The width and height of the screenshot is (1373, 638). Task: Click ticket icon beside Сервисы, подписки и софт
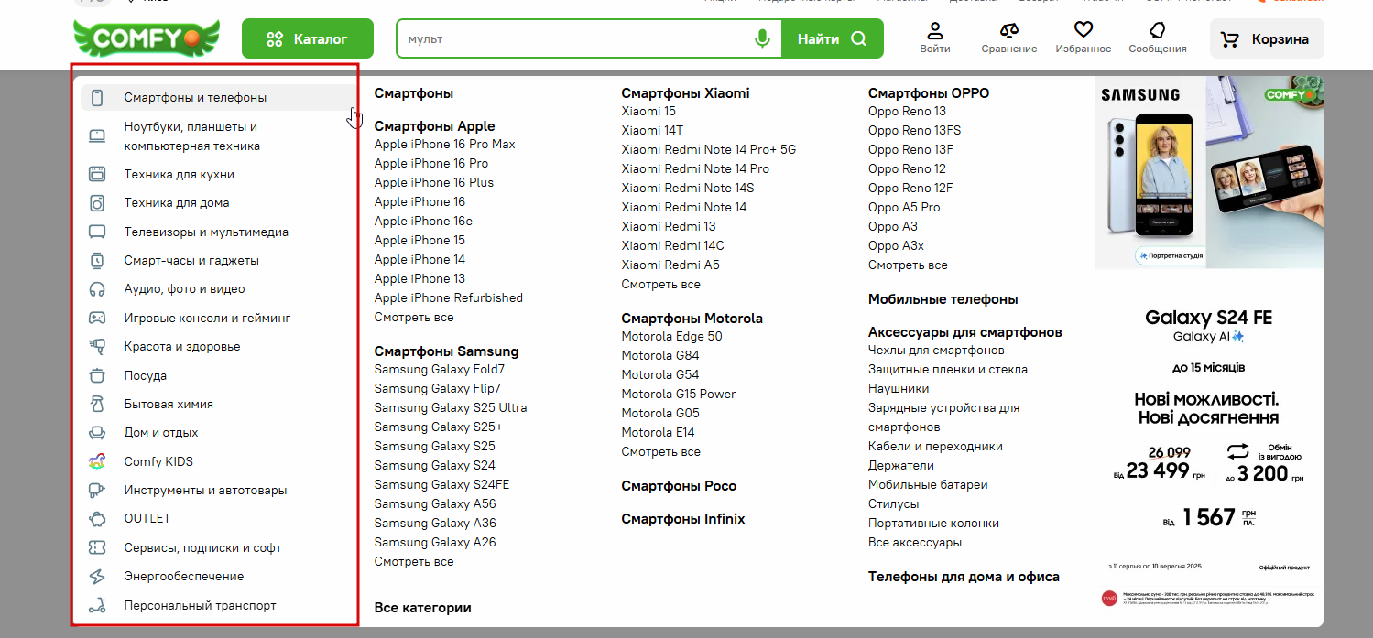[x=97, y=547]
